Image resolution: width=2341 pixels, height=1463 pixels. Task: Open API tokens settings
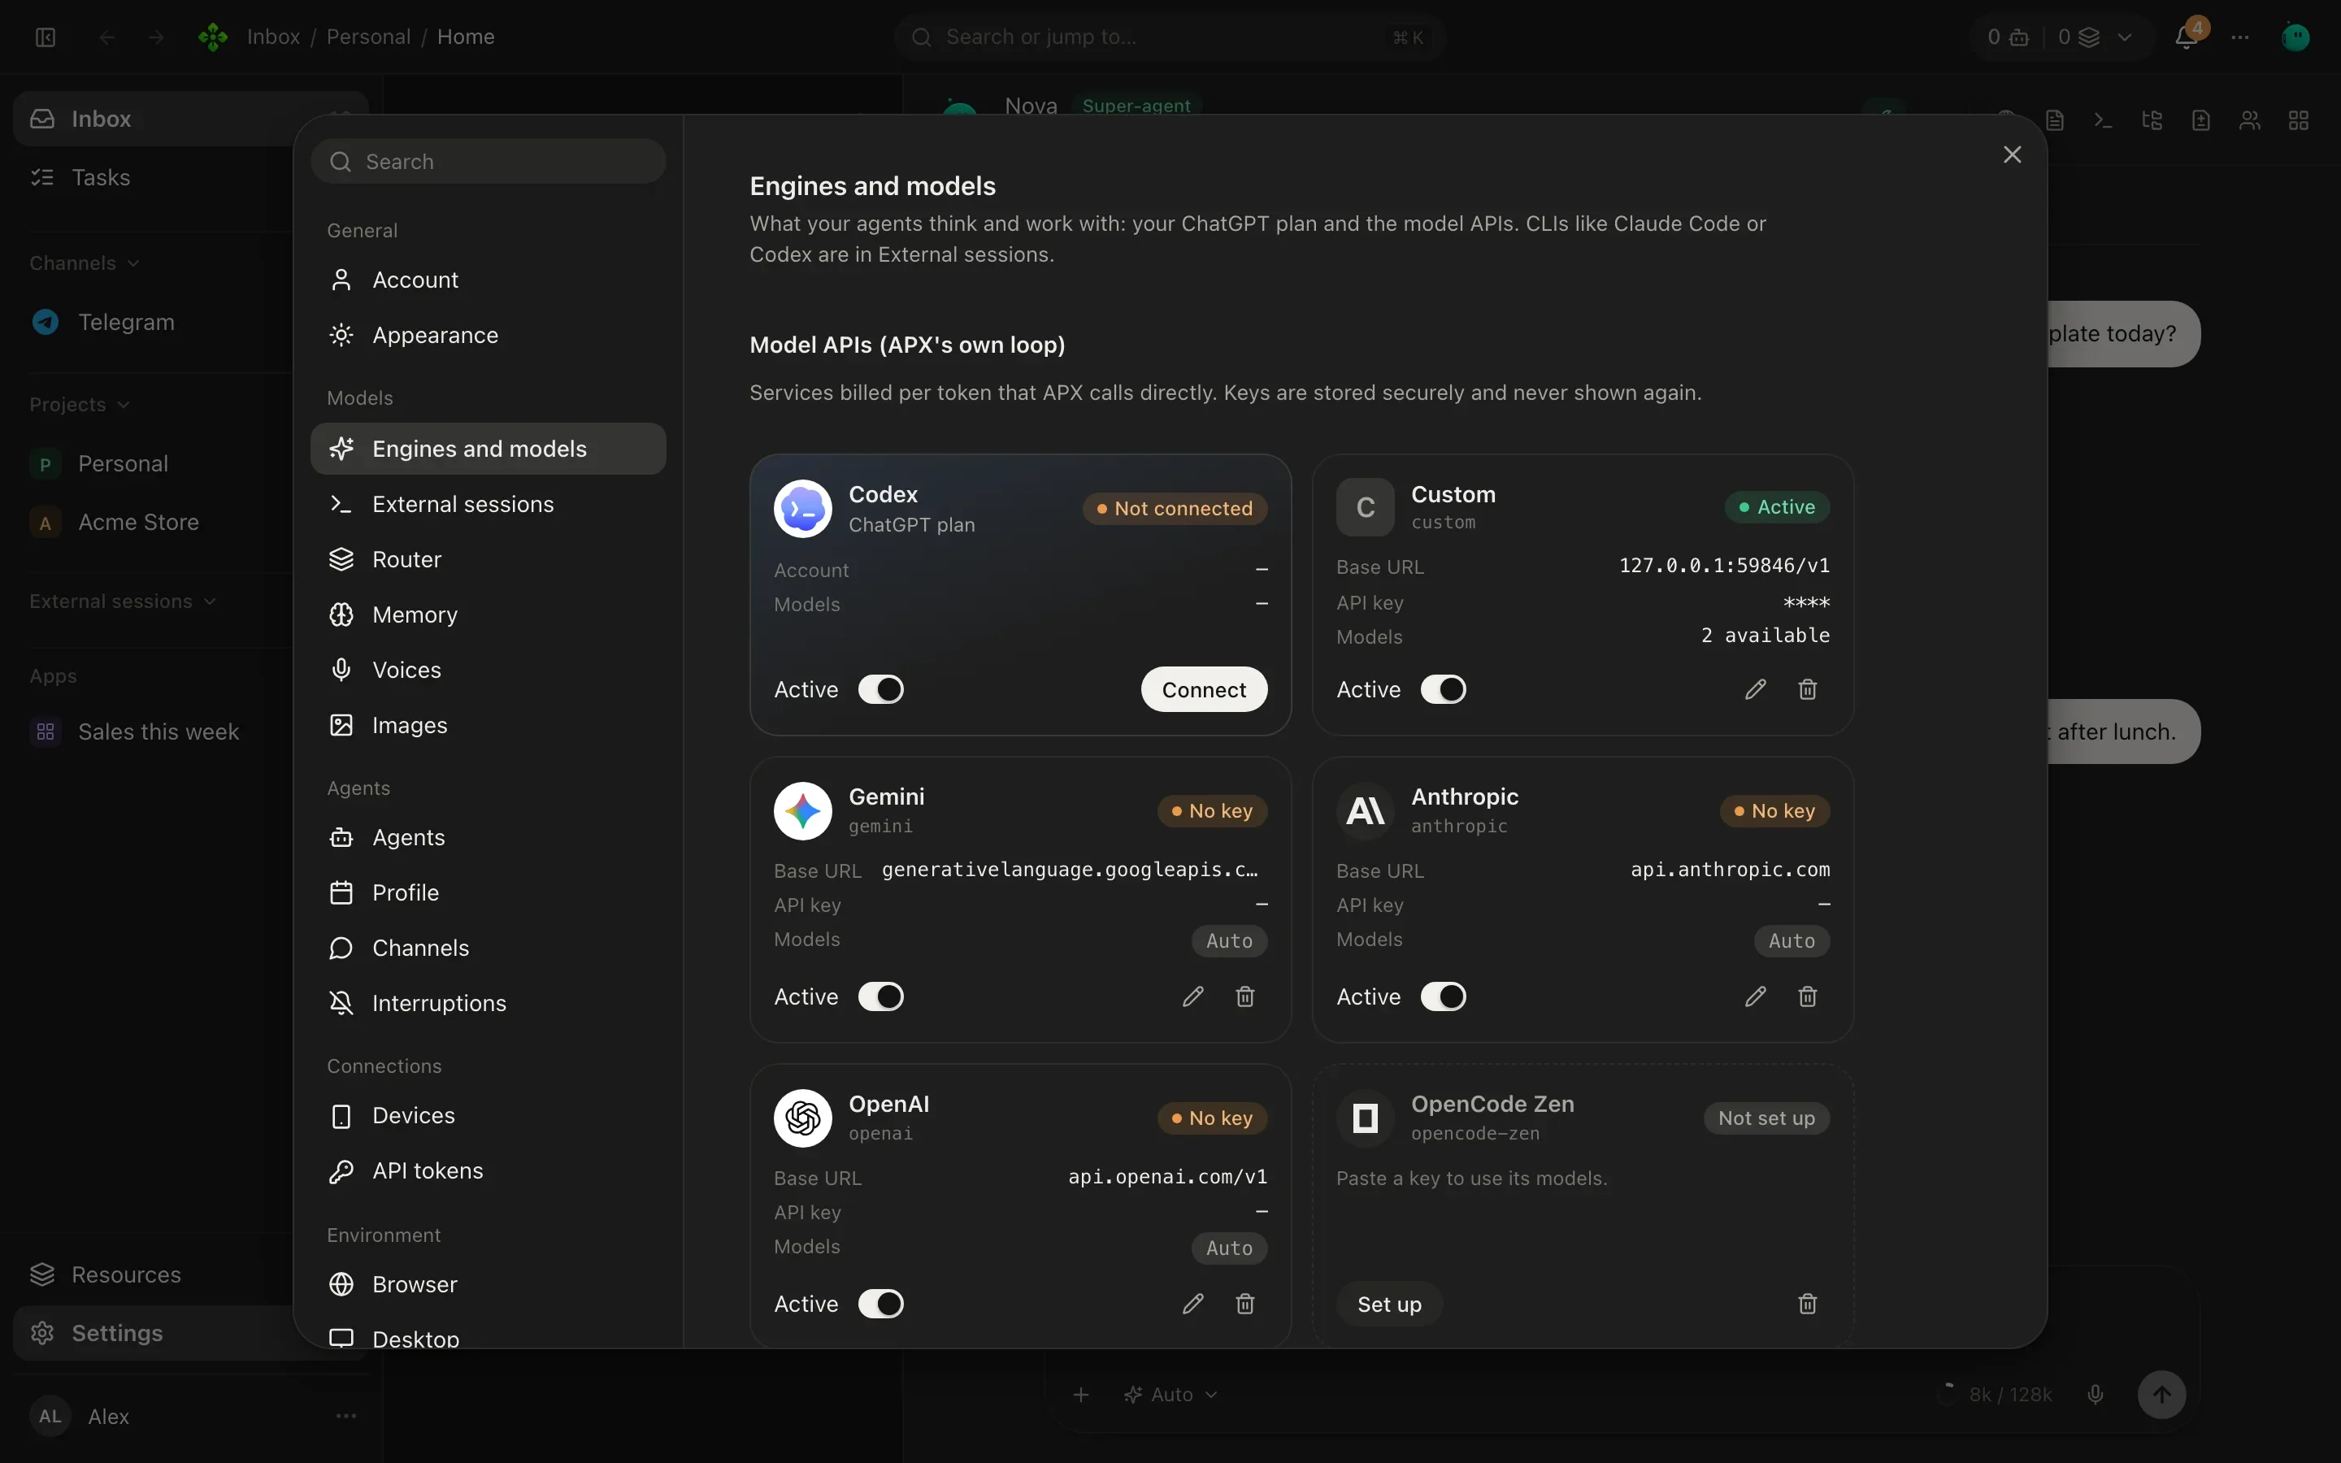pyautogui.click(x=488, y=1170)
